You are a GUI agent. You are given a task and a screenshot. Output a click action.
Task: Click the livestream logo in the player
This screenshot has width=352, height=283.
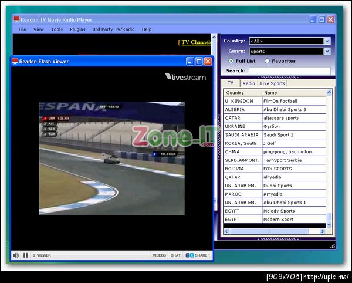[x=185, y=77]
